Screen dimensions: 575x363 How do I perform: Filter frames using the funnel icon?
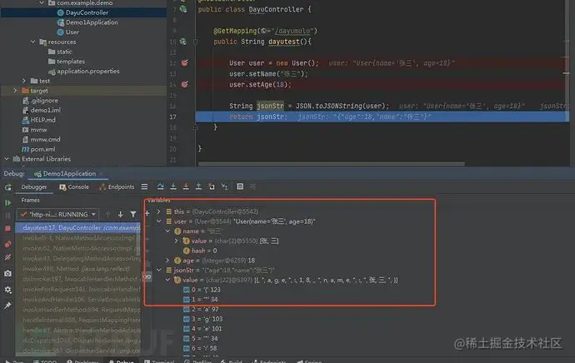(132, 214)
